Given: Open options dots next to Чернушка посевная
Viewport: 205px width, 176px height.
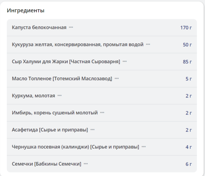Looking at the screenshot, I should click(143, 147).
